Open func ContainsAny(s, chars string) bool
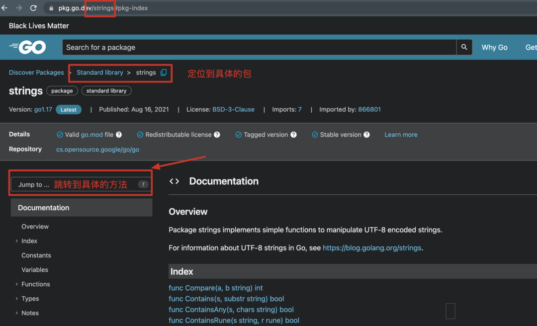 pos(231,310)
